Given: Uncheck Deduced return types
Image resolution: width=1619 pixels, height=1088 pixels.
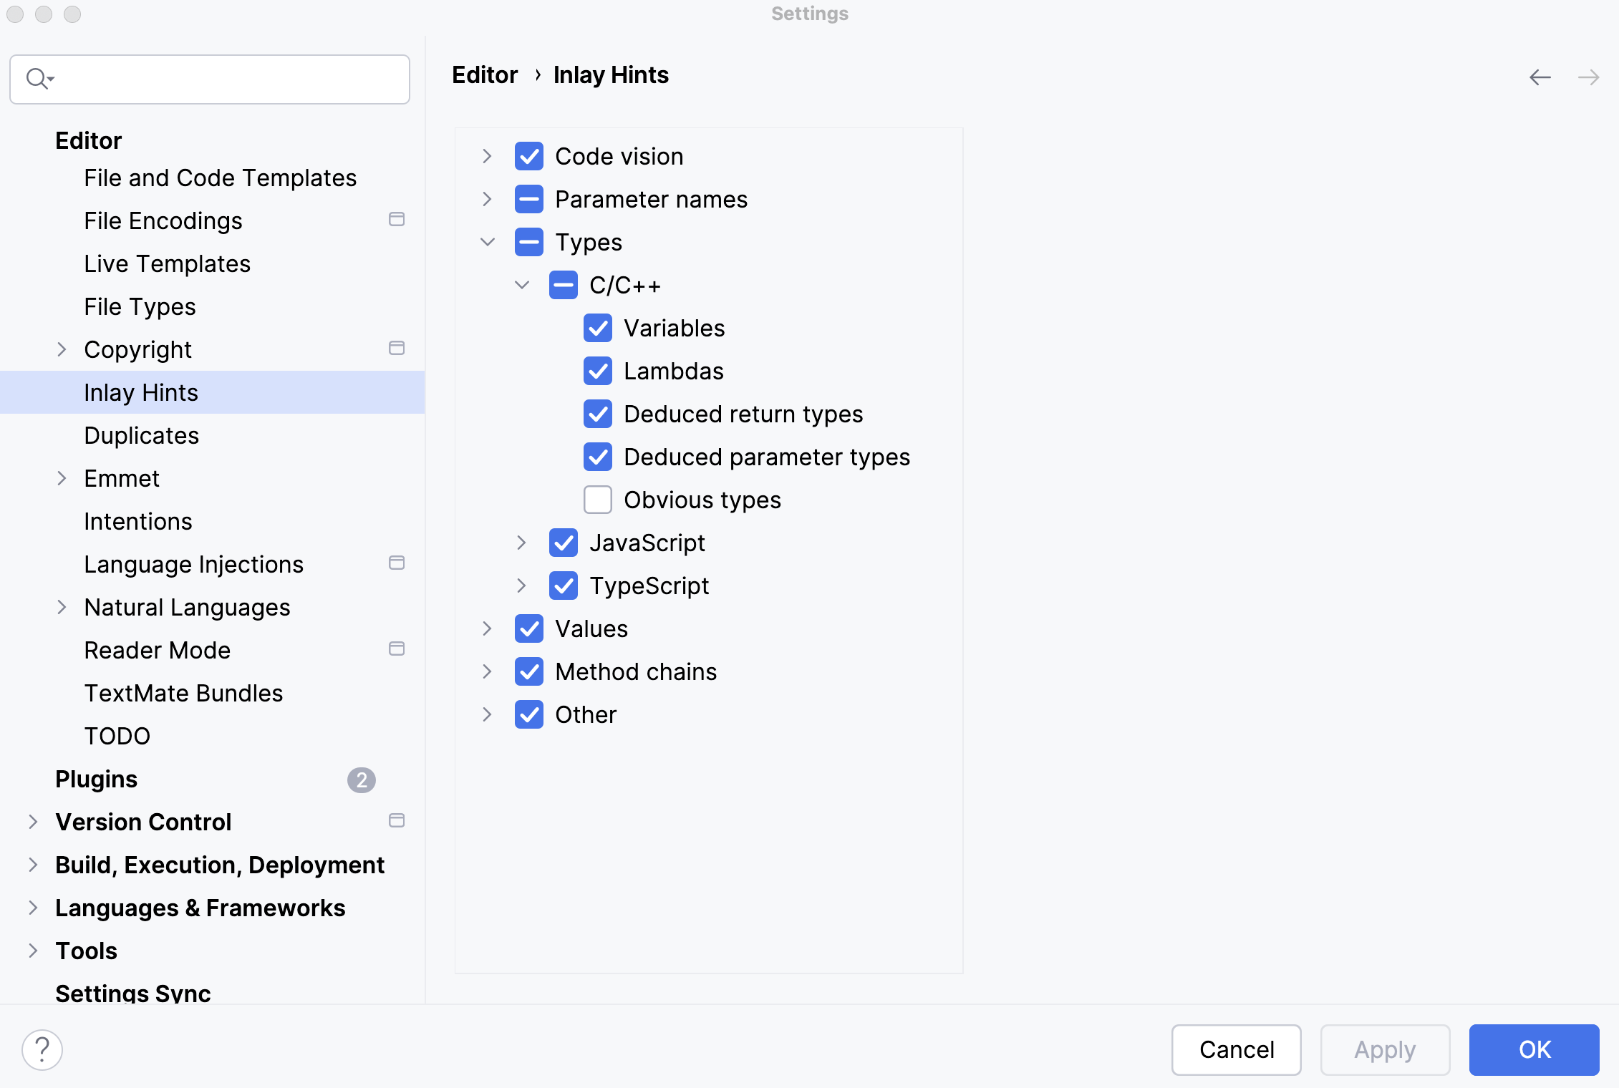Looking at the screenshot, I should 598,414.
